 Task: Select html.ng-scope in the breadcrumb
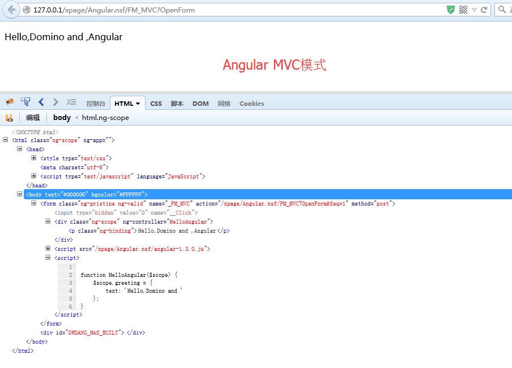pos(105,118)
